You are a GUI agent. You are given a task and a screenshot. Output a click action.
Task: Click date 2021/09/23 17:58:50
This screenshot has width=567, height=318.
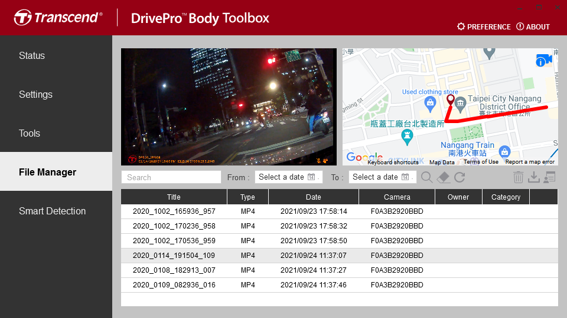point(314,241)
